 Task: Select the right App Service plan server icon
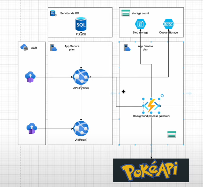coord(126,48)
